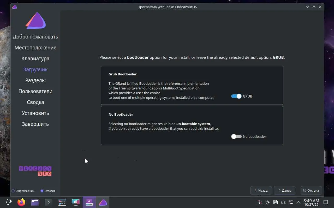Click the taskbar icon showing a settings list

click(62, 202)
